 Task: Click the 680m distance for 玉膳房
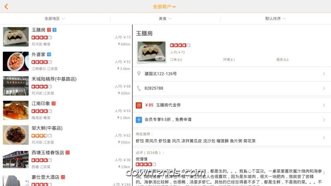pyautogui.click(x=124, y=44)
